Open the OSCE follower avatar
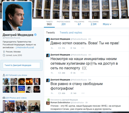The height and width of the screenshot is (113, 129). click(22, 89)
